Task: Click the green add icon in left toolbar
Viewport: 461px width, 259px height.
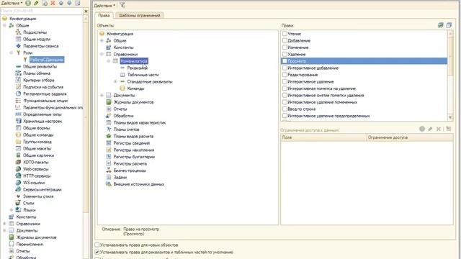Action: (x=28, y=3)
